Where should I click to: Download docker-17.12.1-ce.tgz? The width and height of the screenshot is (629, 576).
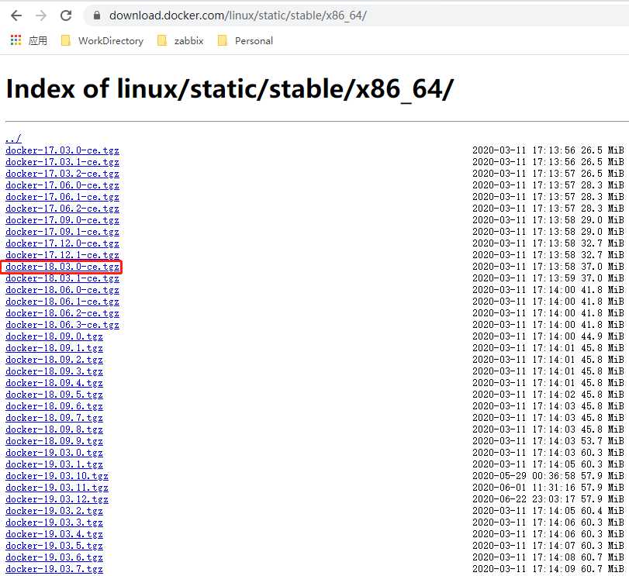[62, 255]
